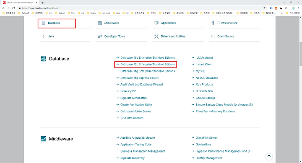Reload the page with the refresh icon
This screenshot has width=302, height=163.
(13, 8)
